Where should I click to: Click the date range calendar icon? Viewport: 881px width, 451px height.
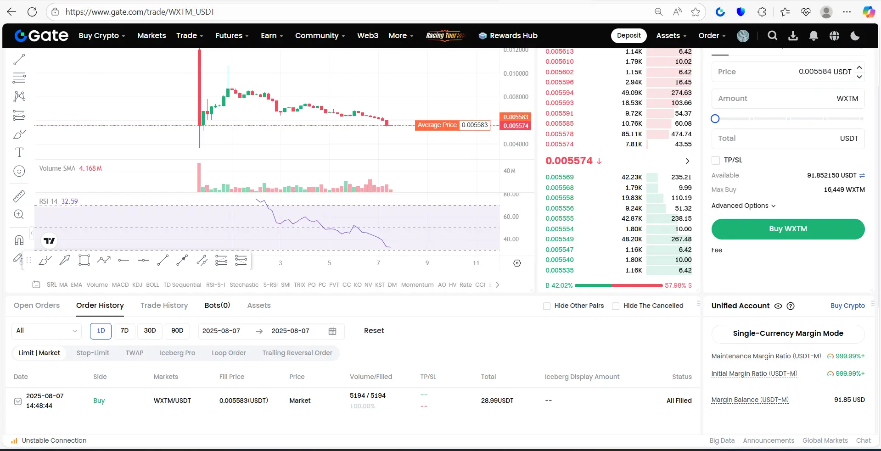coord(332,331)
